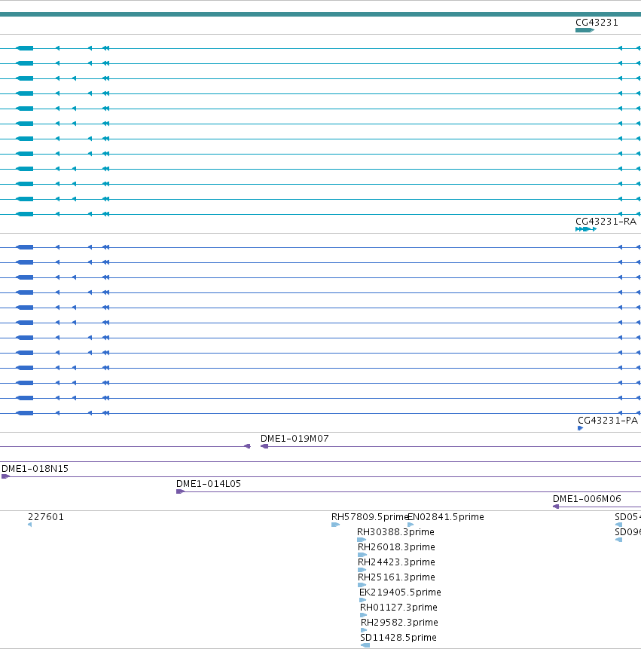Select the RH26018.3prime label
This screenshot has height=649, width=641.
[396, 547]
